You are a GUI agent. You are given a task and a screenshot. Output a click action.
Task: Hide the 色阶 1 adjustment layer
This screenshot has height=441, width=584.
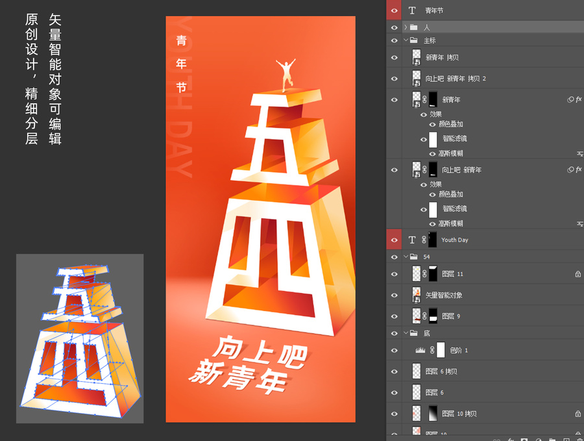pyautogui.click(x=394, y=351)
